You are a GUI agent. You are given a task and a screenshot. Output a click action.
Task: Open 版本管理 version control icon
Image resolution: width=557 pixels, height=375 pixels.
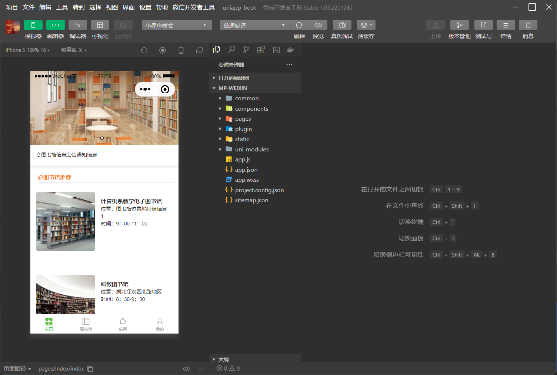(x=460, y=25)
